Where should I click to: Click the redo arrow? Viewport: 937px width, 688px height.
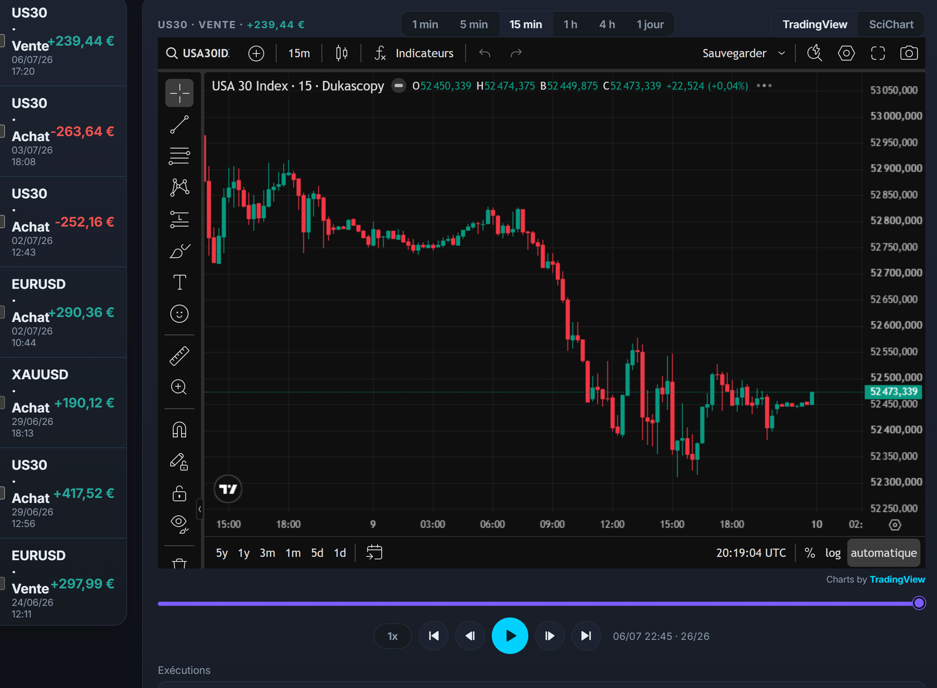coord(516,53)
